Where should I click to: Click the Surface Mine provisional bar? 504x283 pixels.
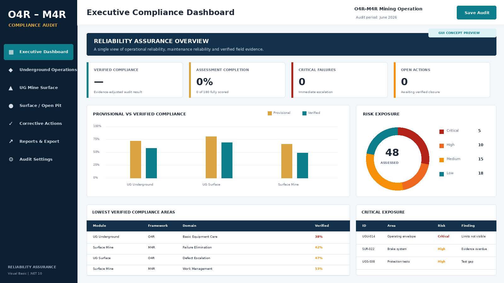[287, 161]
